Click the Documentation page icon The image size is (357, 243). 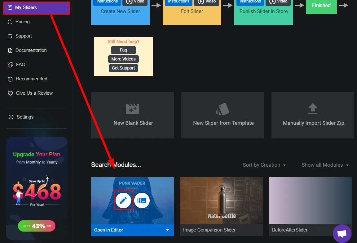[x=10, y=50]
